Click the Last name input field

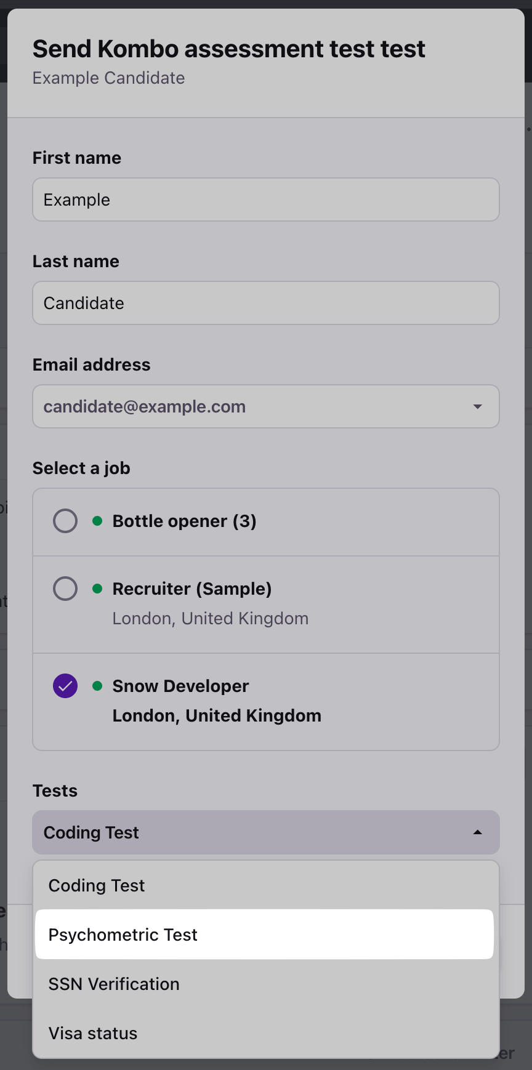265,303
